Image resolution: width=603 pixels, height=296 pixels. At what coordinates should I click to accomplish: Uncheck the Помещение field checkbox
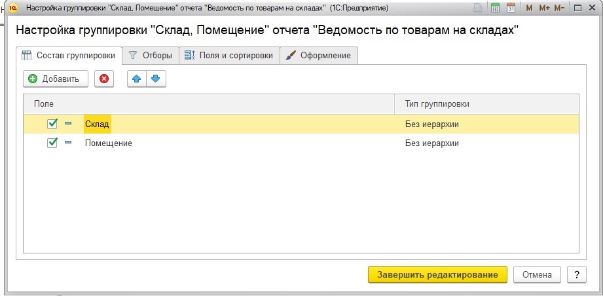52,143
